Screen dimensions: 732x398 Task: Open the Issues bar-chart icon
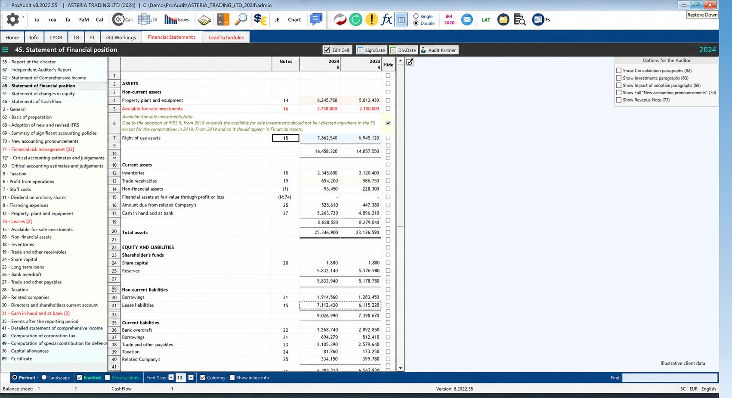176,19
